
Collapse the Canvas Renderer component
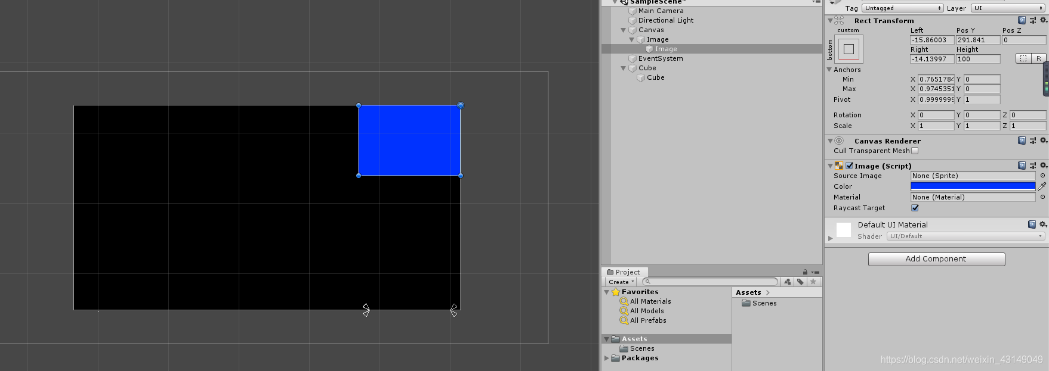pyautogui.click(x=830, y=141)
